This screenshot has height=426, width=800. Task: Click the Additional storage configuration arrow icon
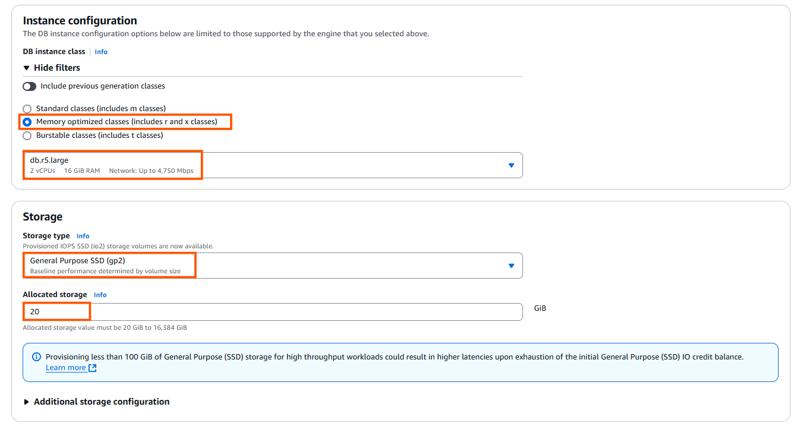(26, 402)
